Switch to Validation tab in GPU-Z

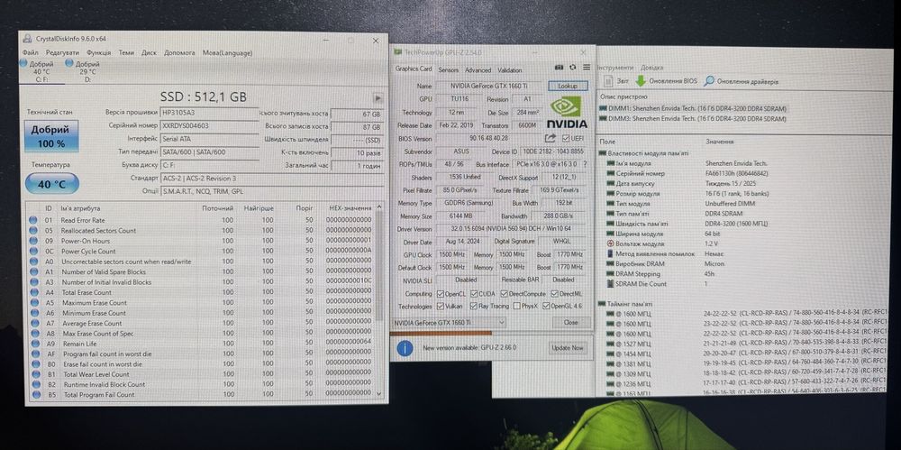510,69
